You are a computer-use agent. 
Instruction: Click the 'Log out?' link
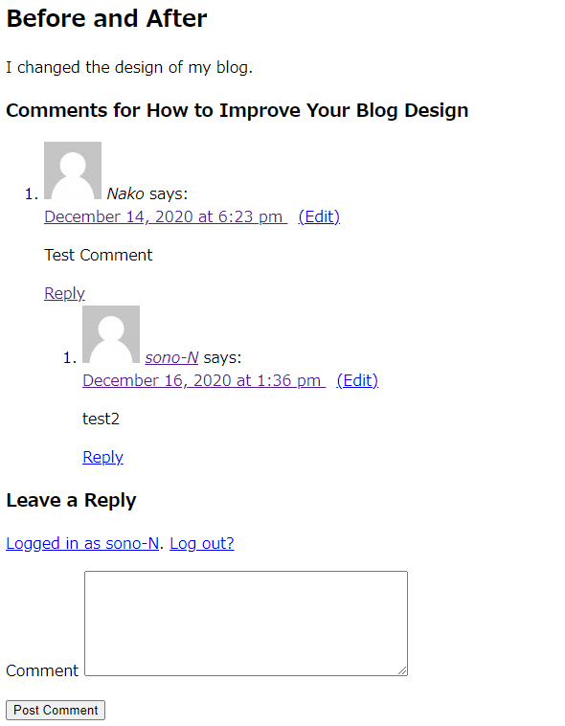[202, 543]
